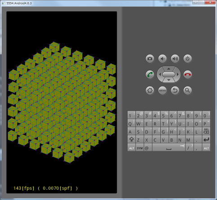Click the green call button

(x=150, y=74)
